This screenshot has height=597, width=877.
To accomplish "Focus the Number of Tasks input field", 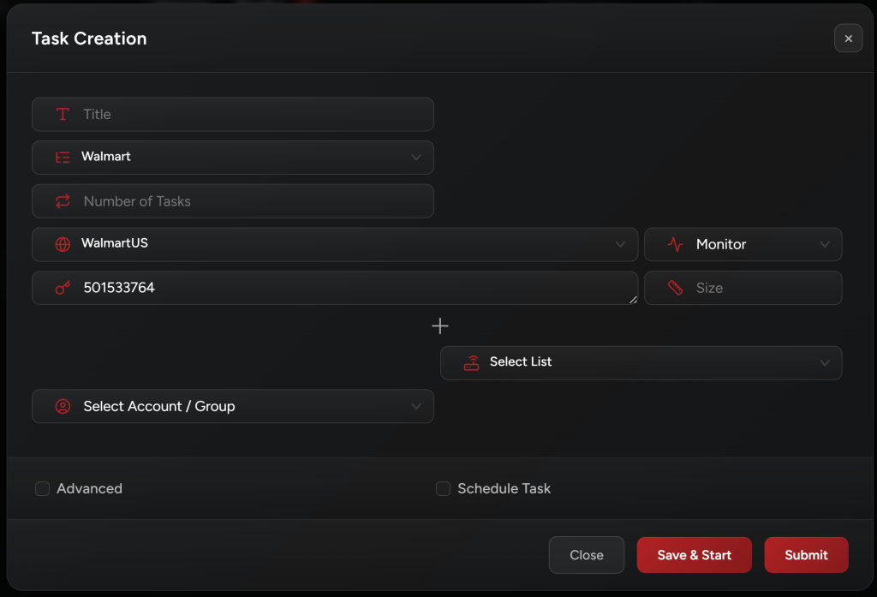I will point(248,201).
